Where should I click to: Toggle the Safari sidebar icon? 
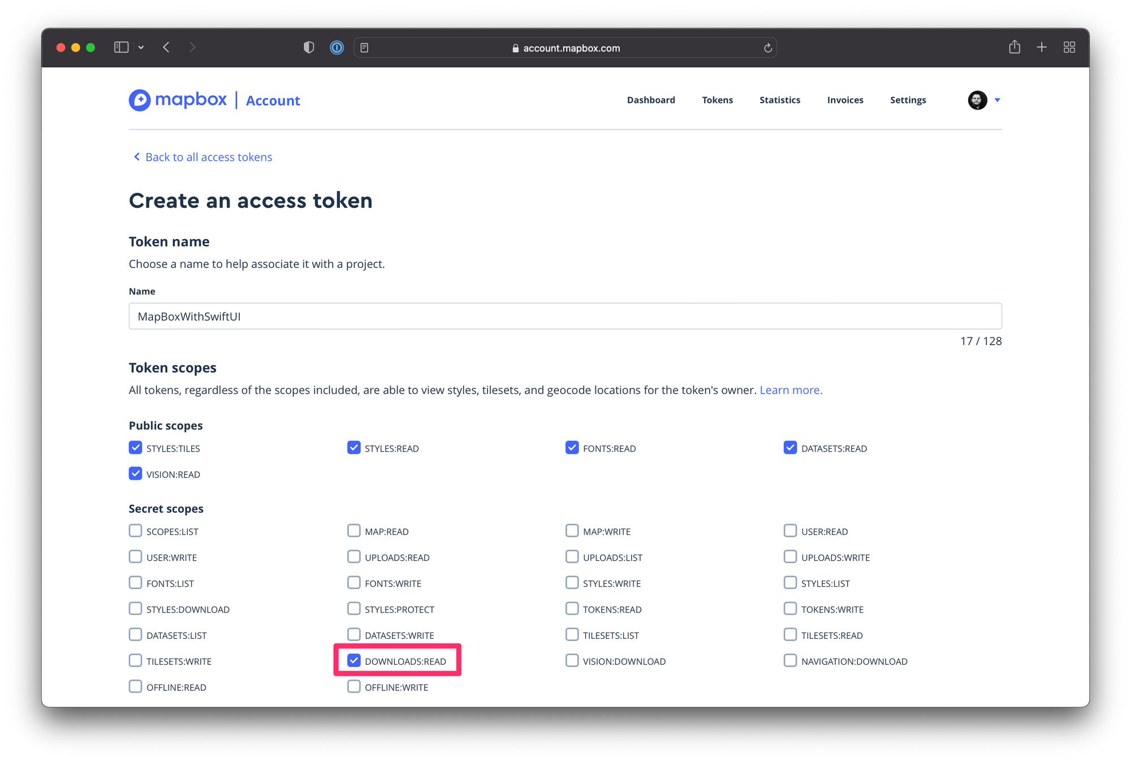[x=121, y=47]
